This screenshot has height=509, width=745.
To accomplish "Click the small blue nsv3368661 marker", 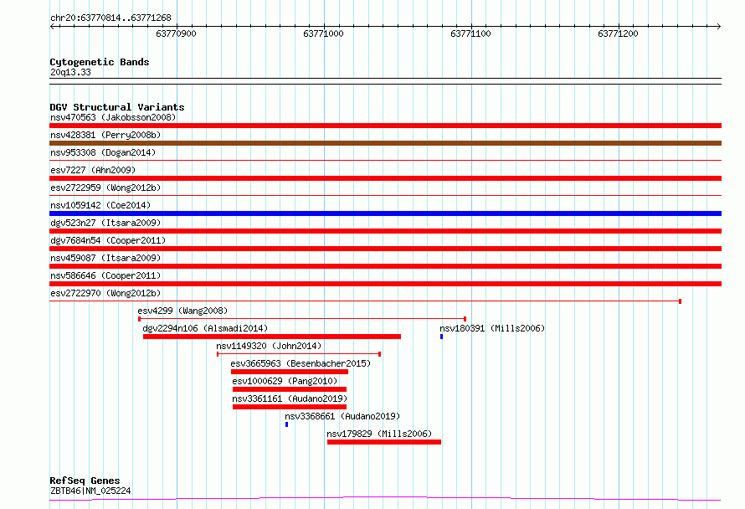I will tap(286, 424).
